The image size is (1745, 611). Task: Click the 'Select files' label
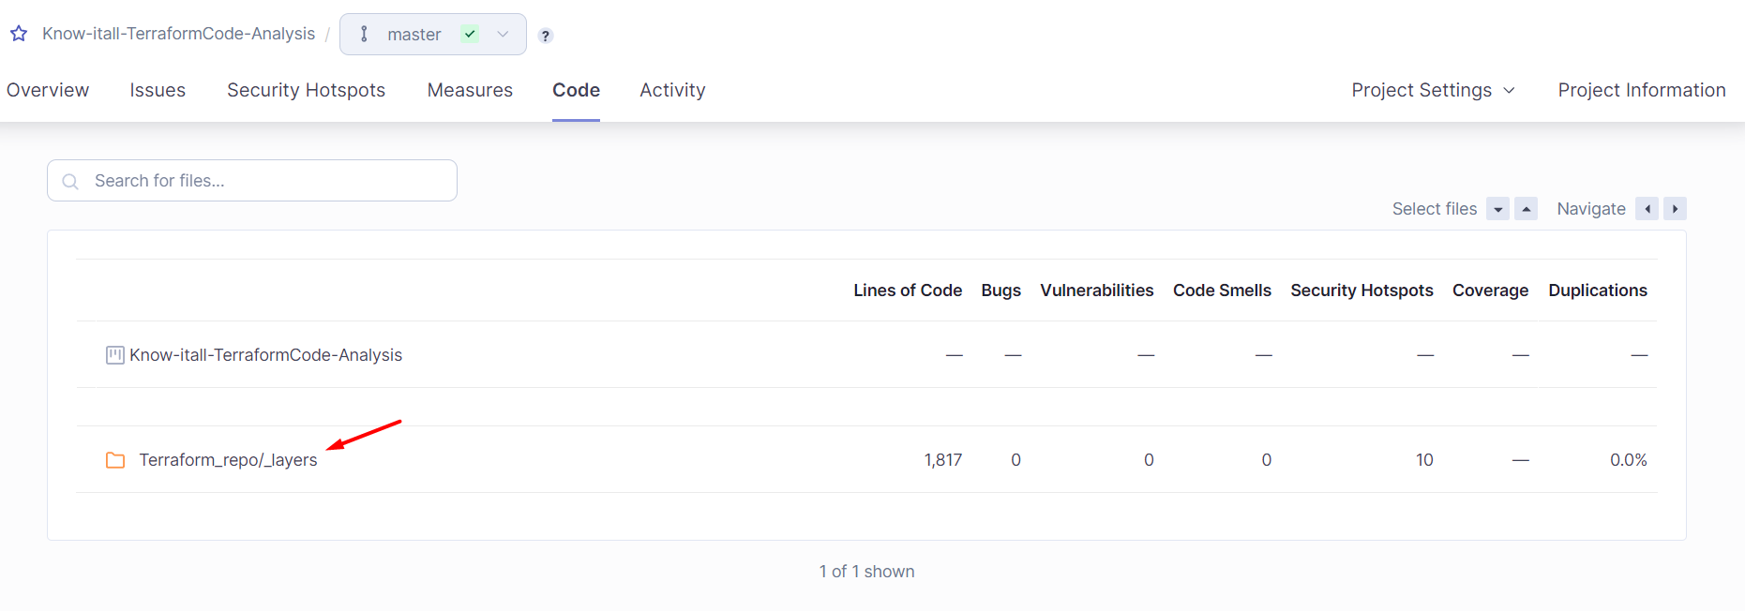(x=1435, y=209)
